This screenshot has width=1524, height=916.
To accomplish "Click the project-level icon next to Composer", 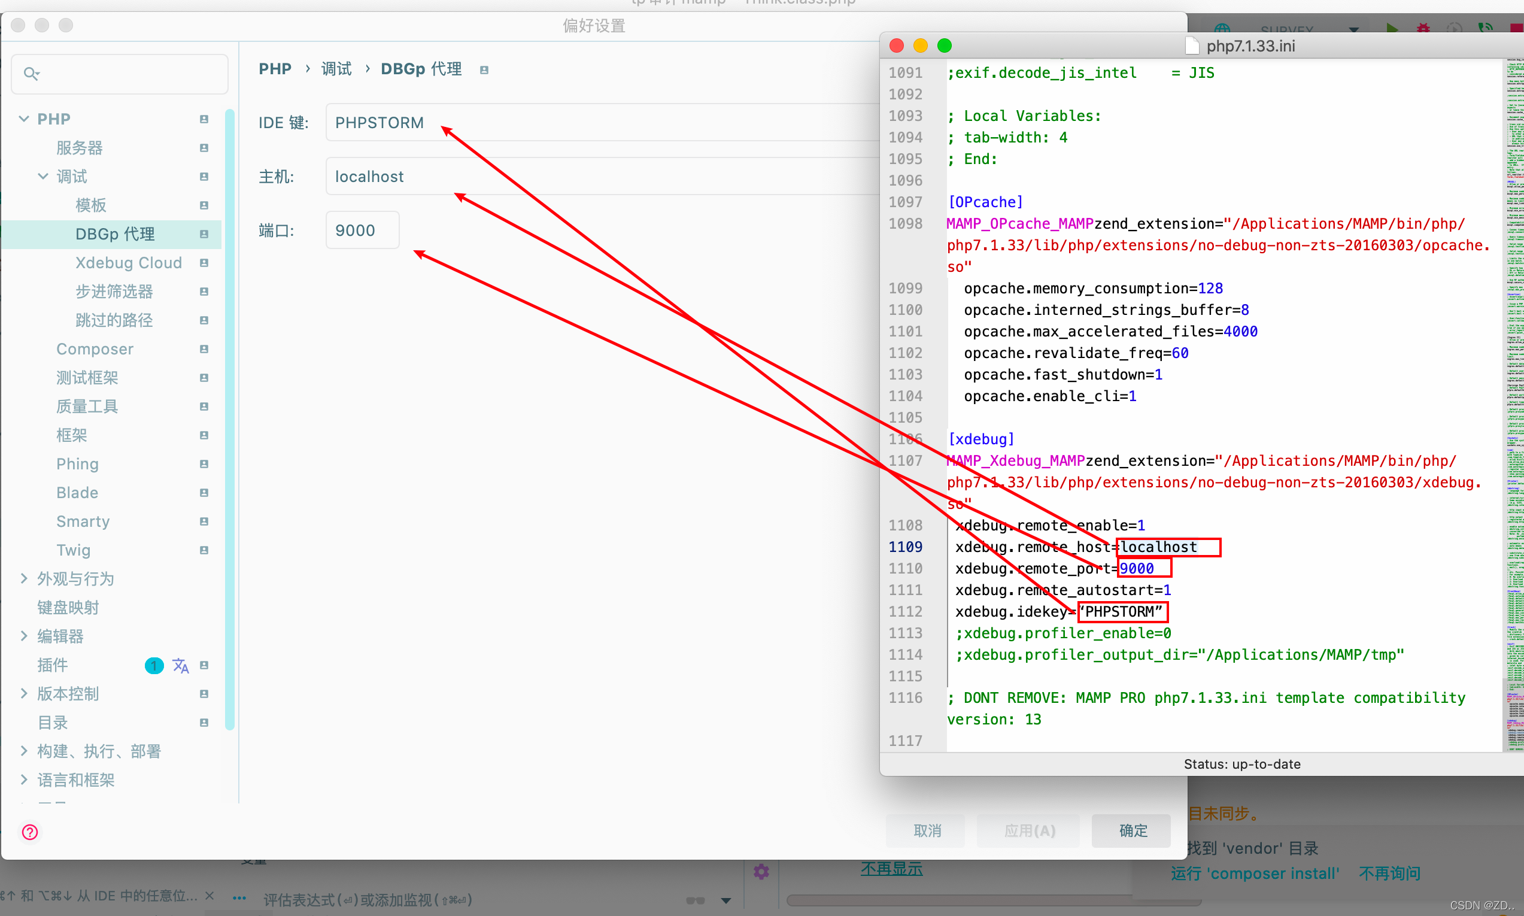I will 204,350.
